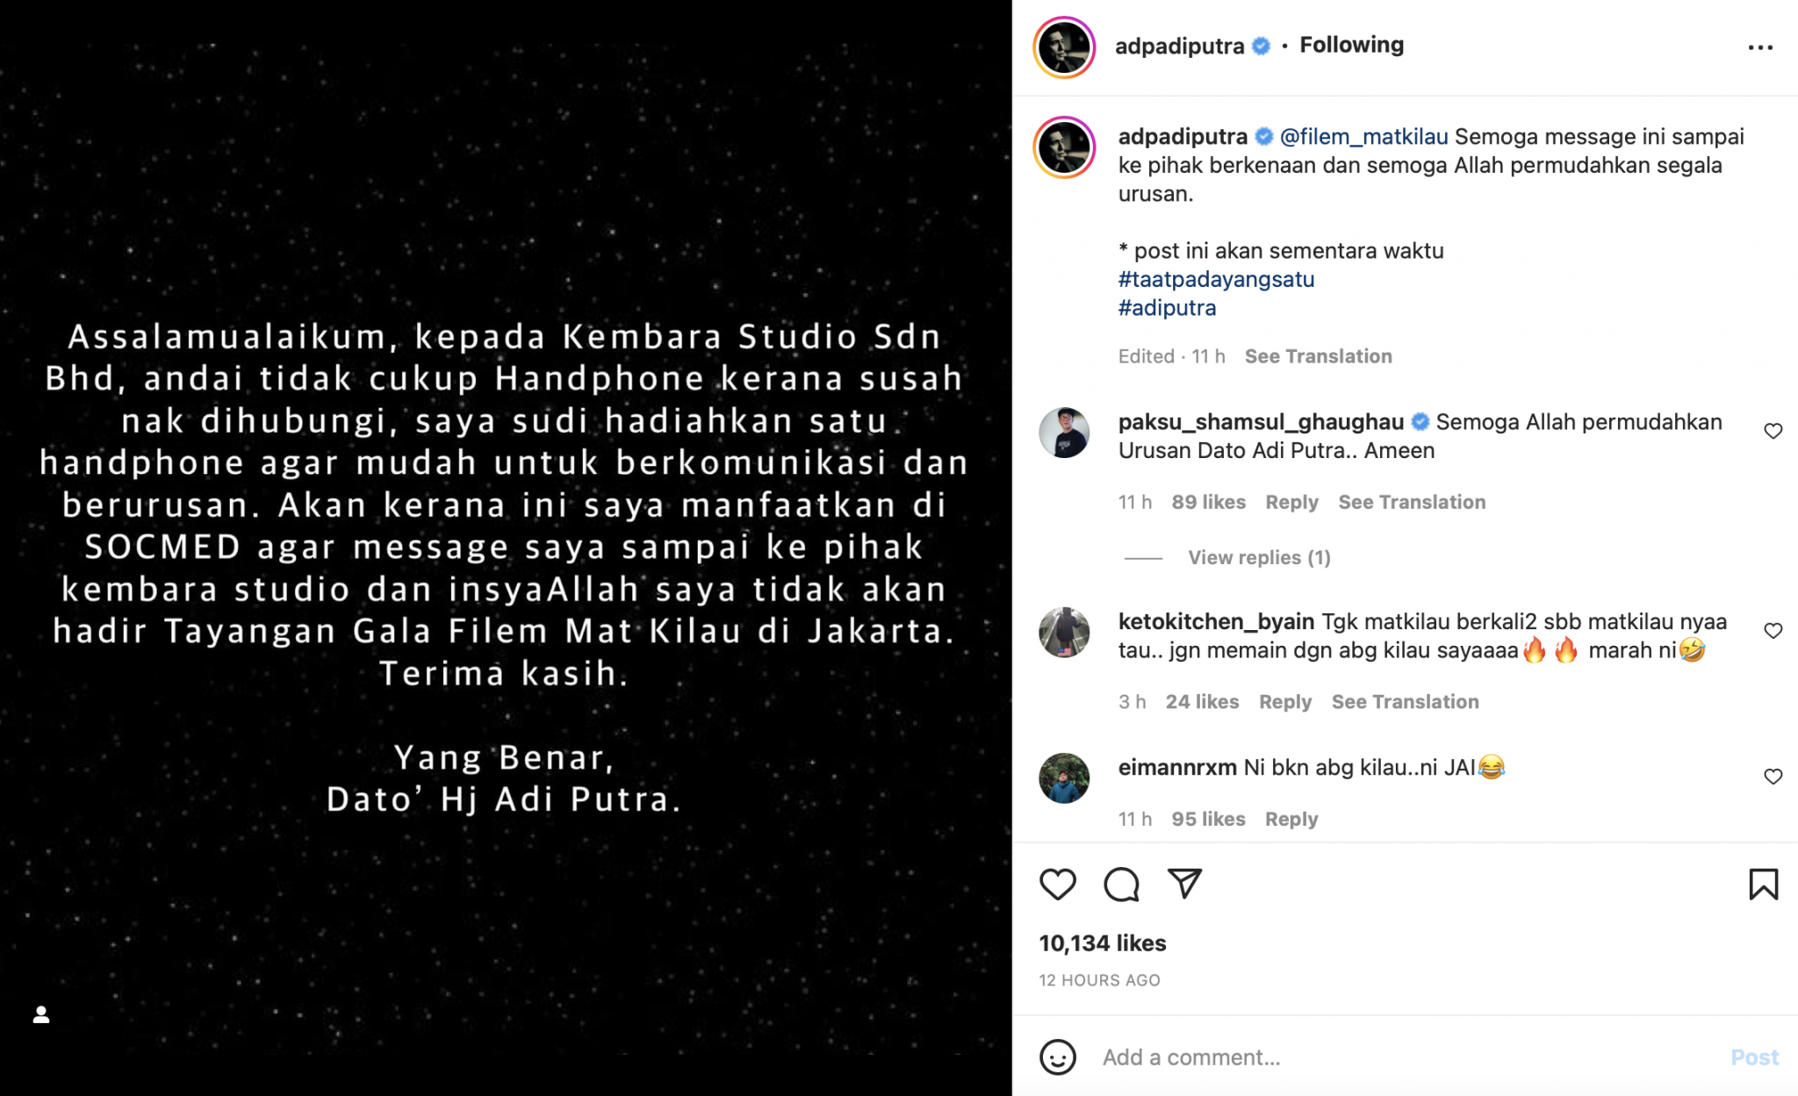Open the #adiputra hashtag
Image resolution: width=1798 pixels, height=1096 pixels.
click(1167, 308)
